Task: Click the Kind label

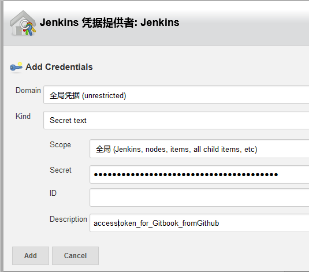Action: click(x=23, y=116)
